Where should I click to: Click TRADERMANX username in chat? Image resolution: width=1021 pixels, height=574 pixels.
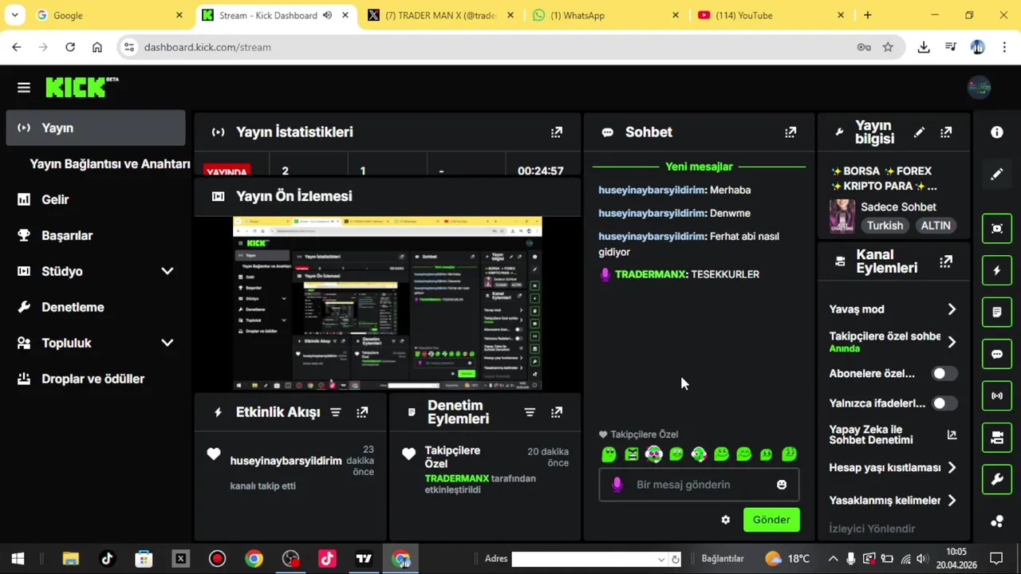pyautogui.click(x=650, y=274)
